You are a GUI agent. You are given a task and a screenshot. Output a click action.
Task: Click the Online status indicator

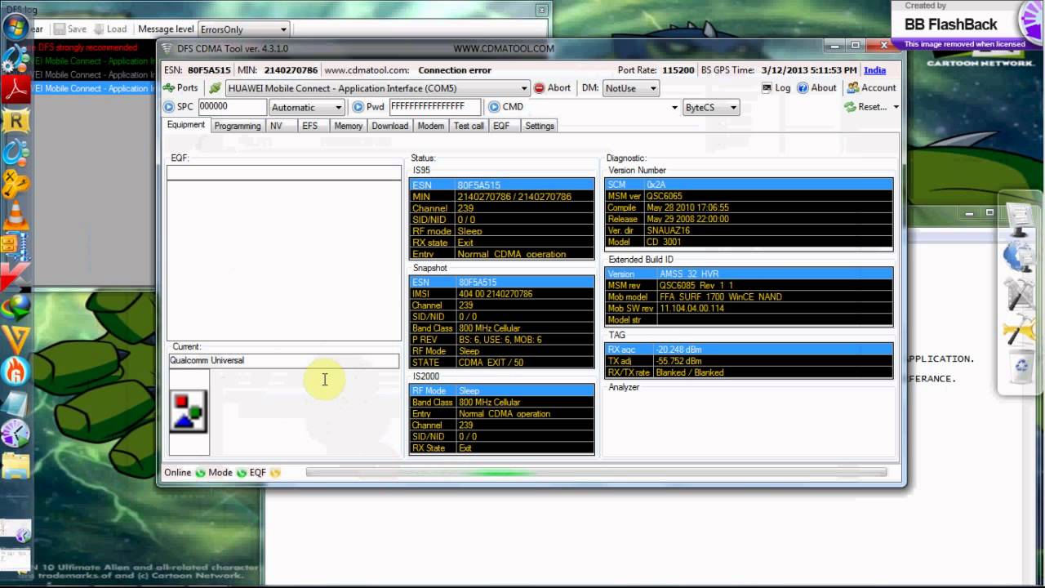tap(200, 473)
